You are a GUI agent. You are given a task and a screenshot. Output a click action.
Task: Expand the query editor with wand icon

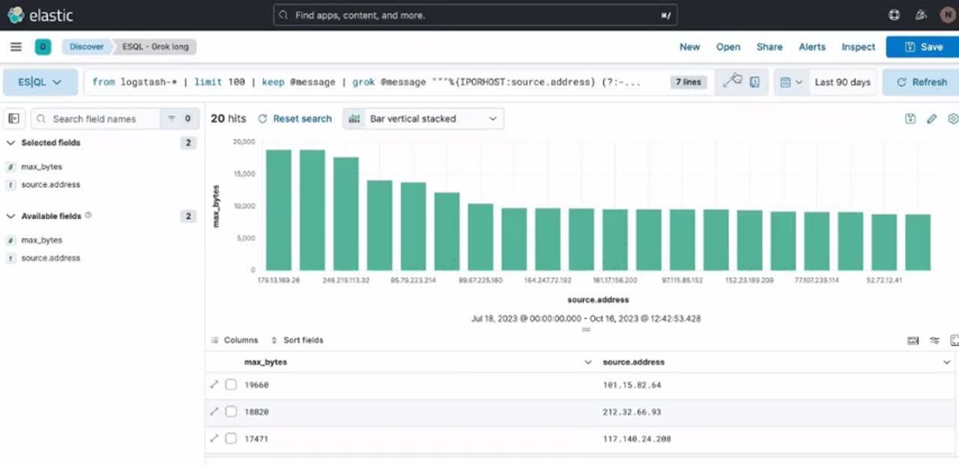coord(729,82)
